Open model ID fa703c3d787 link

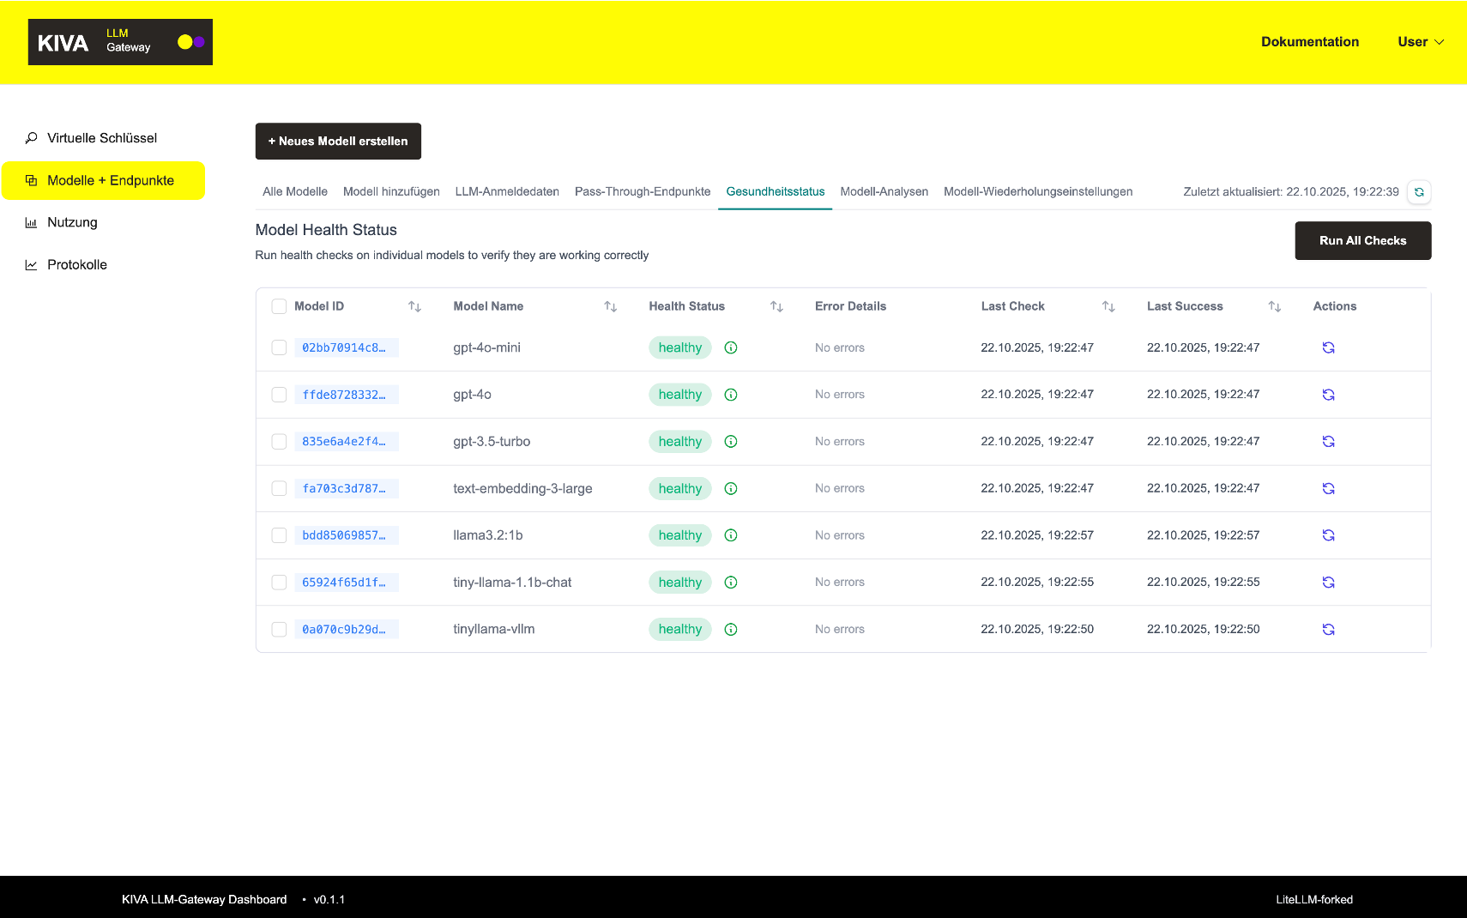coord(346,488)
